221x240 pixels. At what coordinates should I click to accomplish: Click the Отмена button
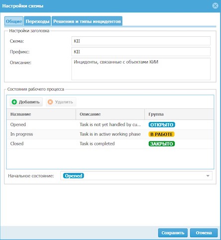click(x=204, y=233)
